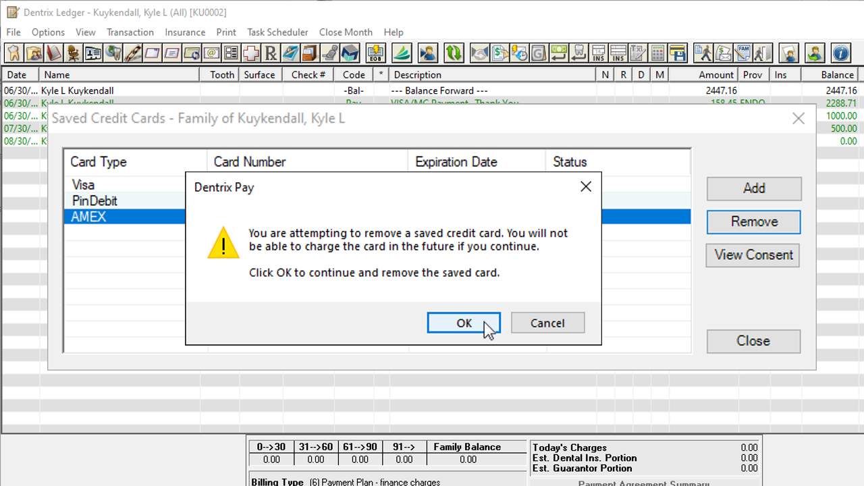This screenshot has height=486, width=864.
Task: Click the EOB toolbar icon
Action: click(375, 53)
